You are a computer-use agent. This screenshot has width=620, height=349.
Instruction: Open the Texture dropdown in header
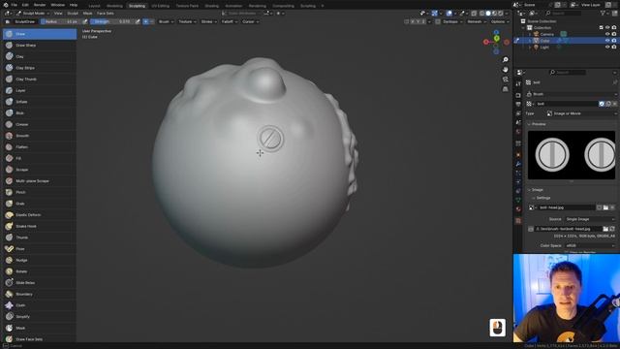[x=187, y=21]
